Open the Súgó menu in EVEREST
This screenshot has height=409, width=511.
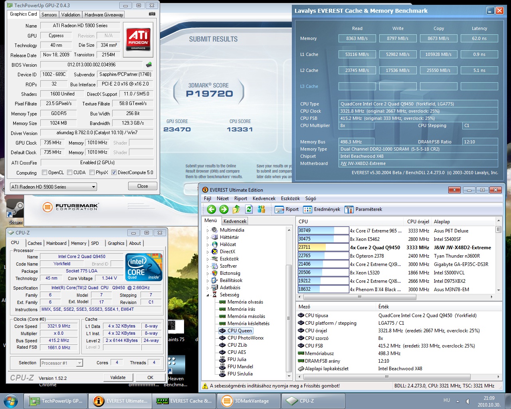[311, 199]
